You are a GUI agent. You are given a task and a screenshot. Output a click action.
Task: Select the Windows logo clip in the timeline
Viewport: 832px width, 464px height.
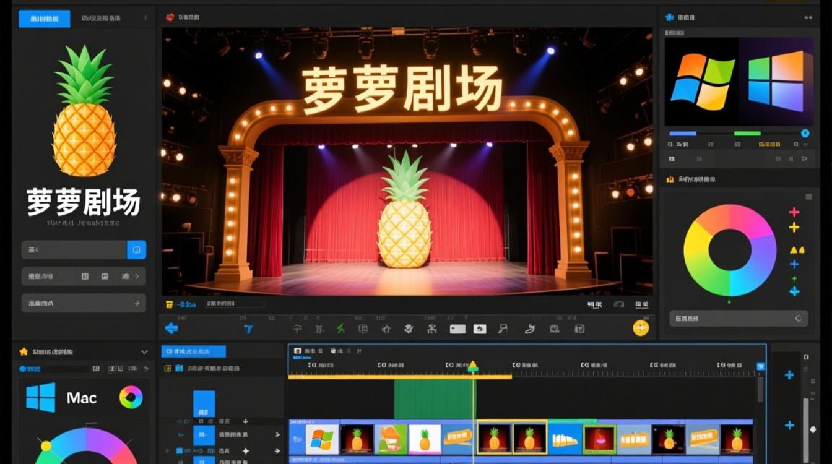coord(323,439)
